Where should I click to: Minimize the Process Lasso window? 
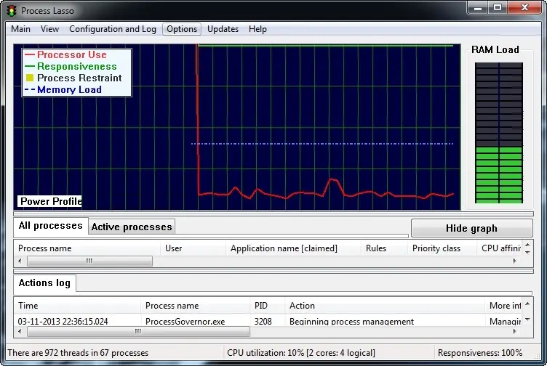(x=478, y=8)
